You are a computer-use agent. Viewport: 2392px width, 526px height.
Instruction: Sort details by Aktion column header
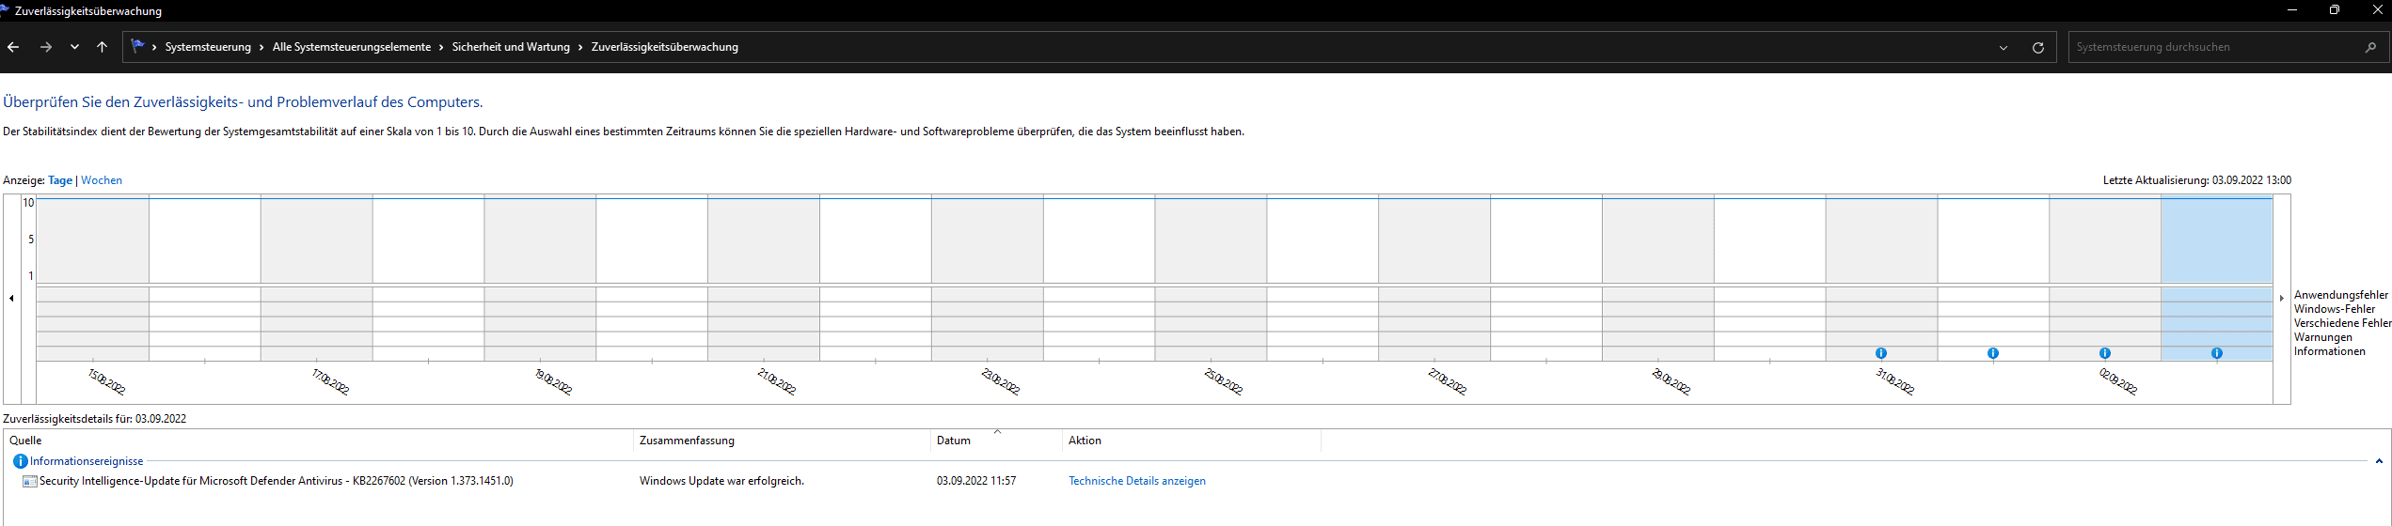(1192, 441)
